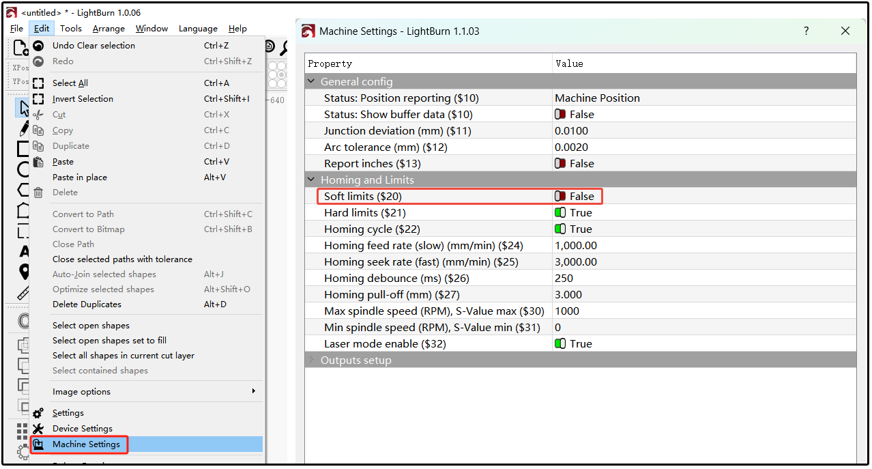Toggle the Homing cycle ($22) switch
This screenshot has width=872, height=469.
pyautogui.click(x=560, y=229)
